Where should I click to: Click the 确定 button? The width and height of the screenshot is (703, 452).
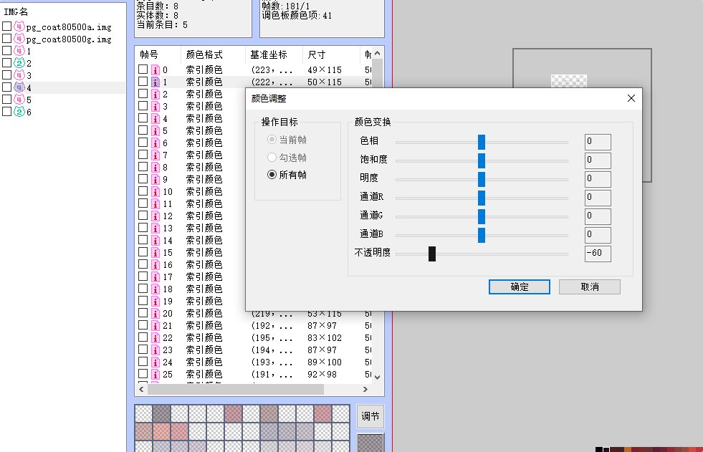(519, 287)
